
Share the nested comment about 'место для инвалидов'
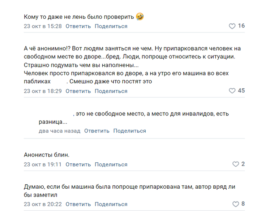[x=130, y=131]
